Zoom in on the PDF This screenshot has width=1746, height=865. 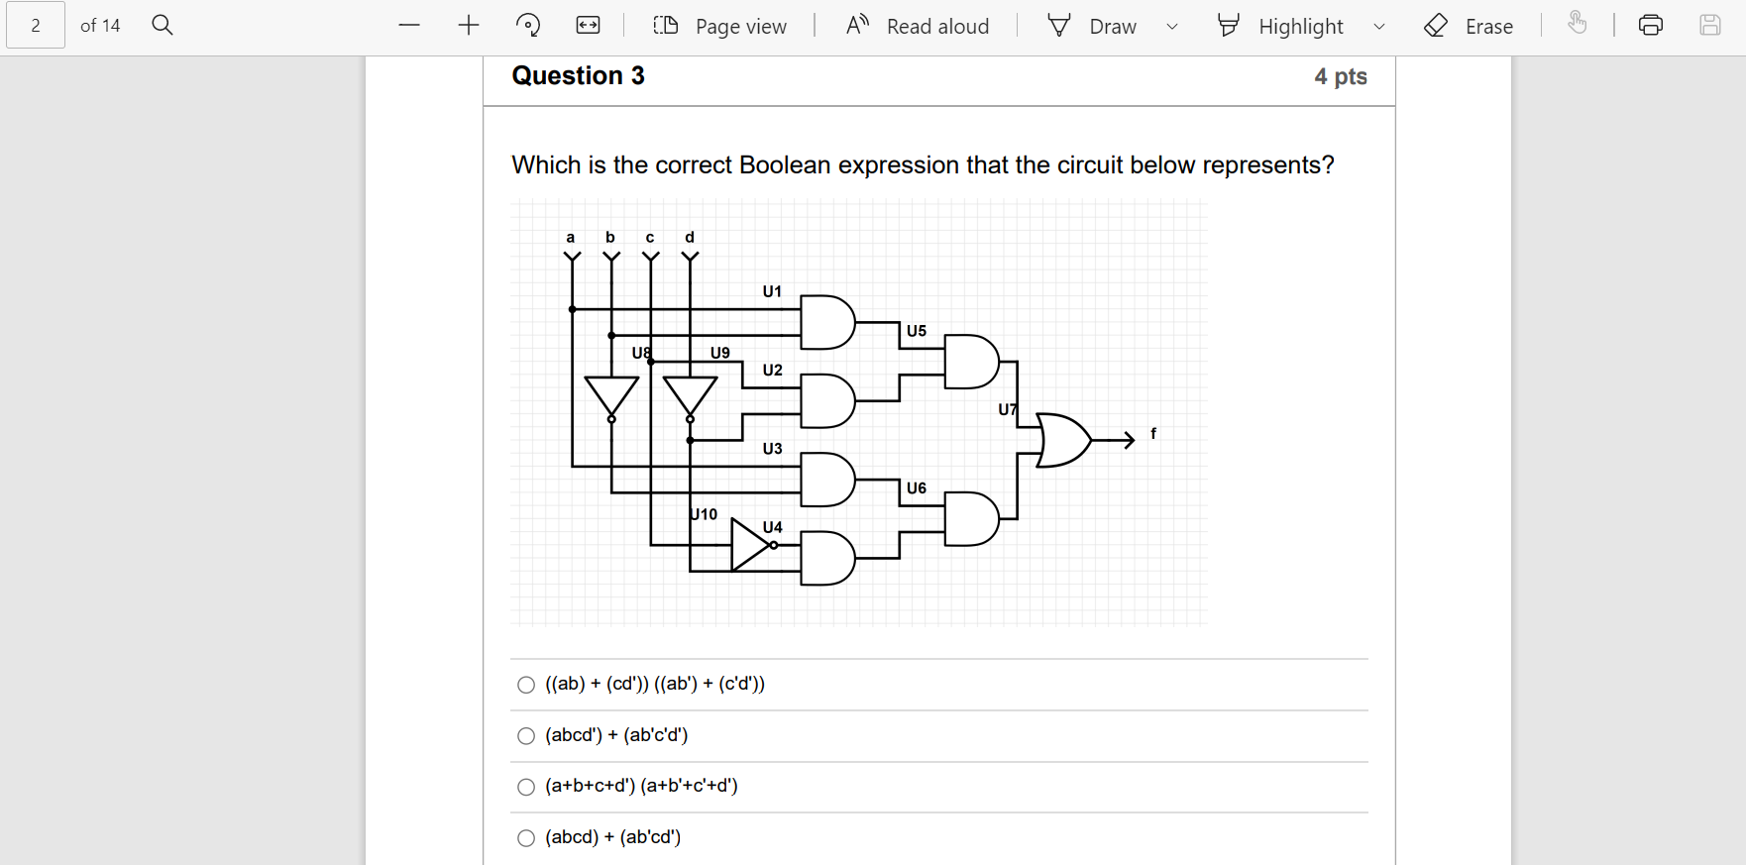[x=466, y=25]
